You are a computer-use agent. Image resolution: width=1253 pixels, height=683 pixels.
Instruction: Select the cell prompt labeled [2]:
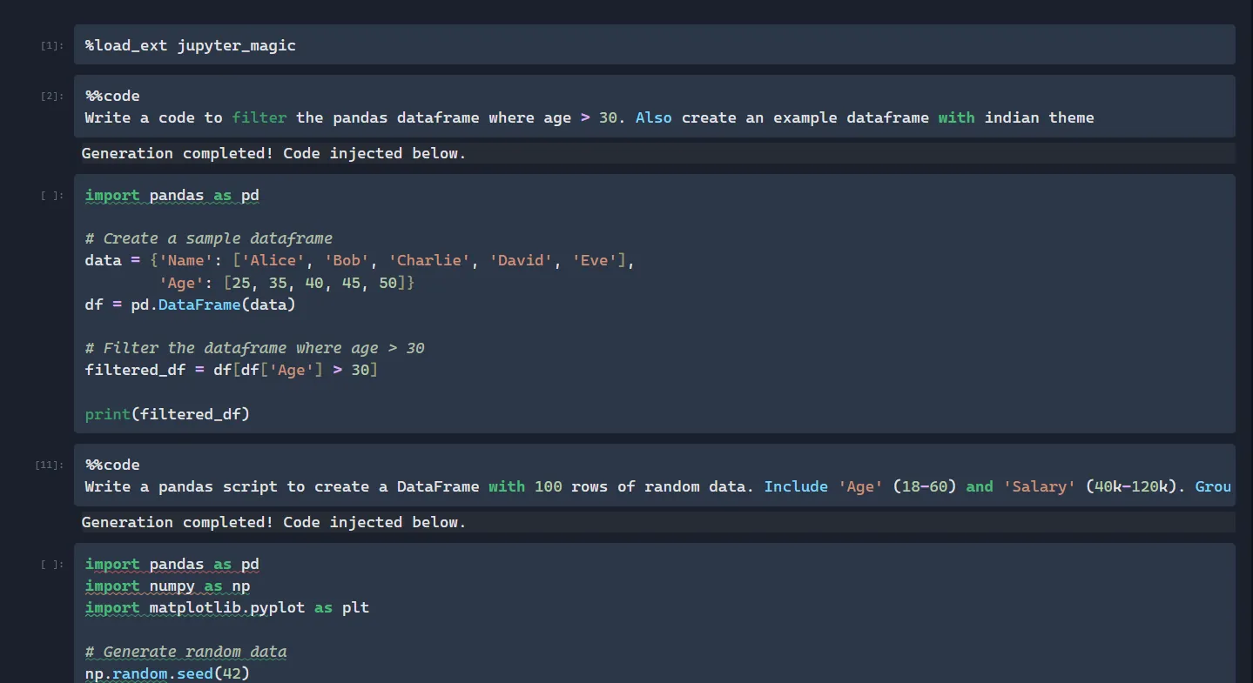[x=52, y=96]
